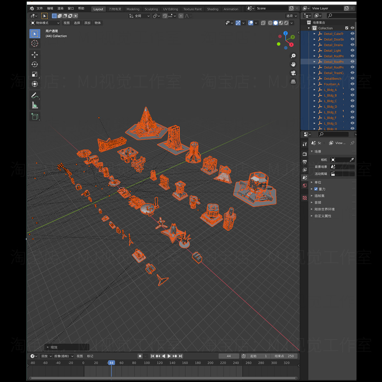Open the Texture properties tab (checker icon)
382x382 pixels.
(x=305, y=198)
